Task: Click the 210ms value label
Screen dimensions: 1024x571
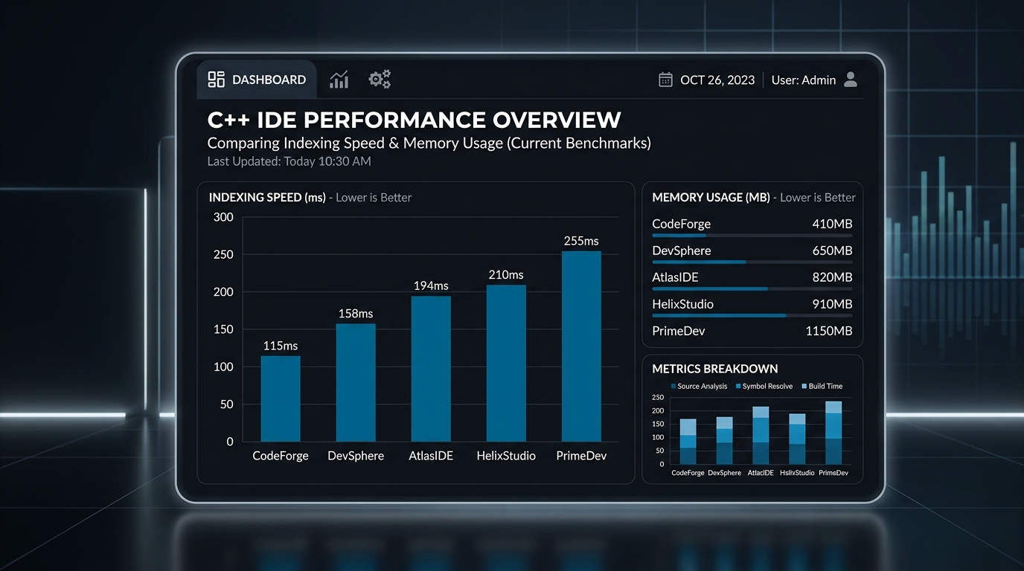Action: [x=506, y=275]
